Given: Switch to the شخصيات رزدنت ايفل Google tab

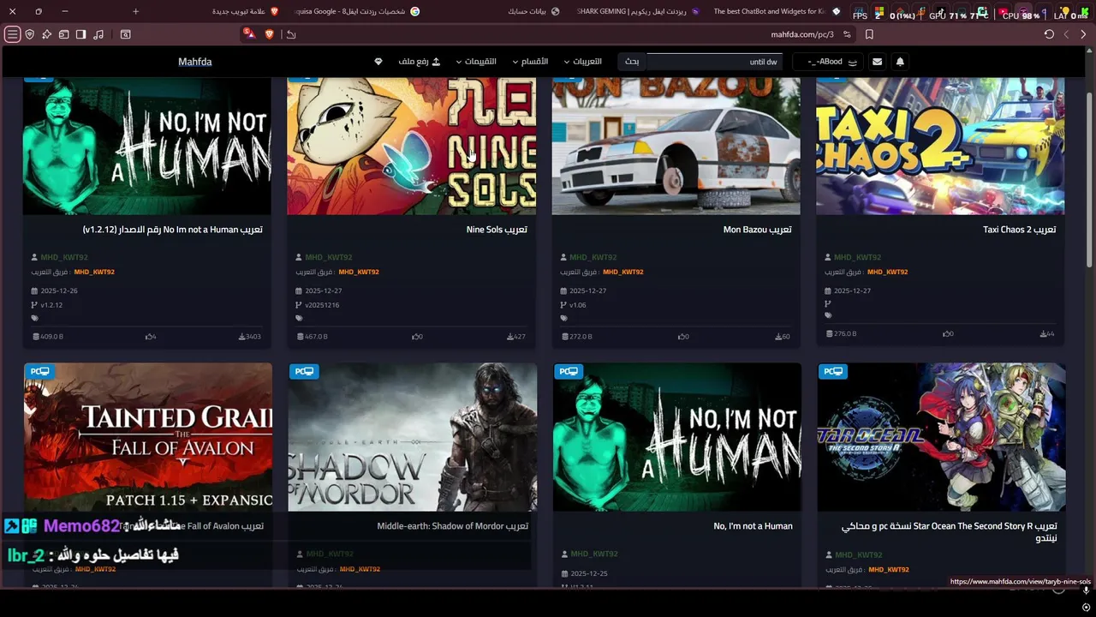Looking at the screenshot, I should coord(357,11).
